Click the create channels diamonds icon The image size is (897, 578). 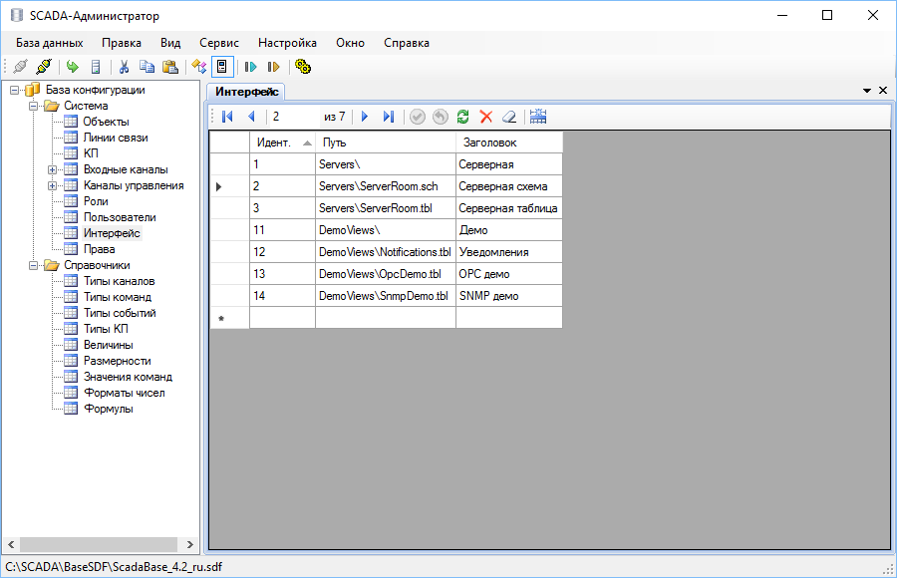[198, 67]
